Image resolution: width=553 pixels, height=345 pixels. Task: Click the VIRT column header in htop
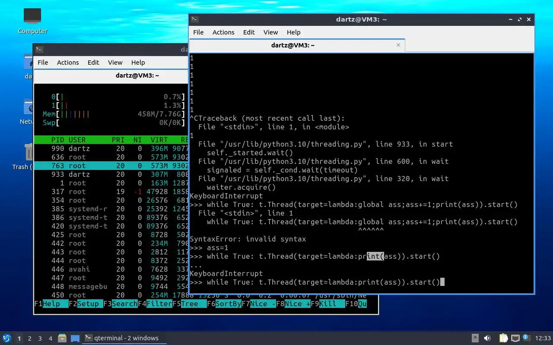[x=159, y=140]
